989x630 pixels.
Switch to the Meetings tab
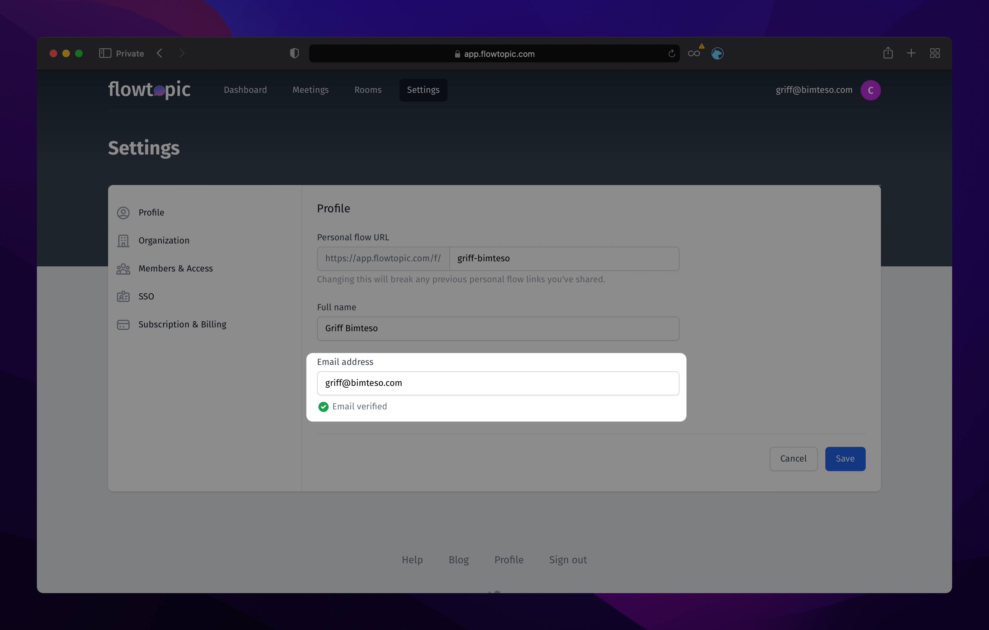pyautogui.click(x=310, y=90)
